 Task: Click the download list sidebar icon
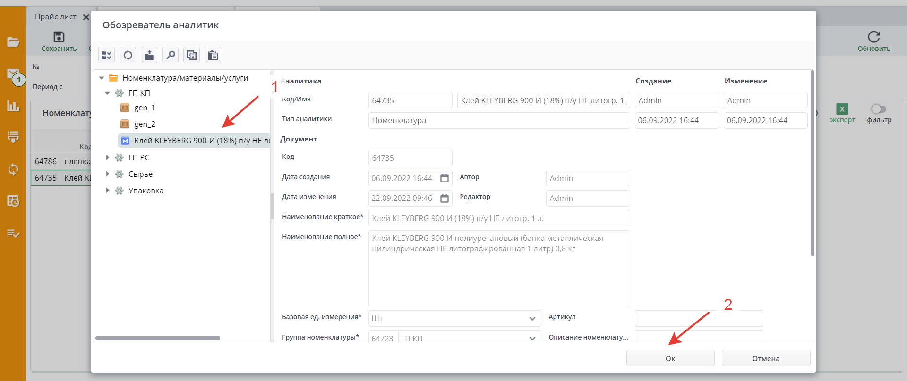point(13,137)
